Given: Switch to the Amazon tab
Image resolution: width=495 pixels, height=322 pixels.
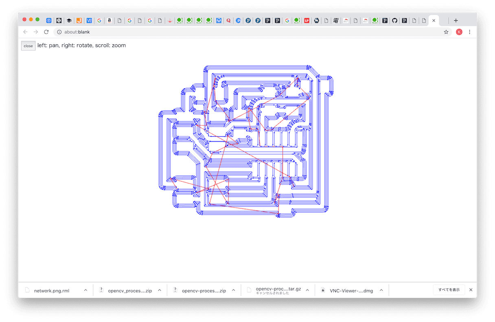Looking at the screenshot, I should click(110, 20).
